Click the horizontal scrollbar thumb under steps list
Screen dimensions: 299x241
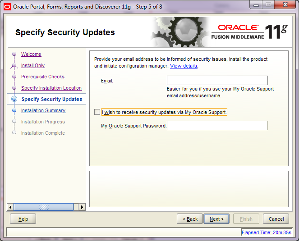(44, 207)
